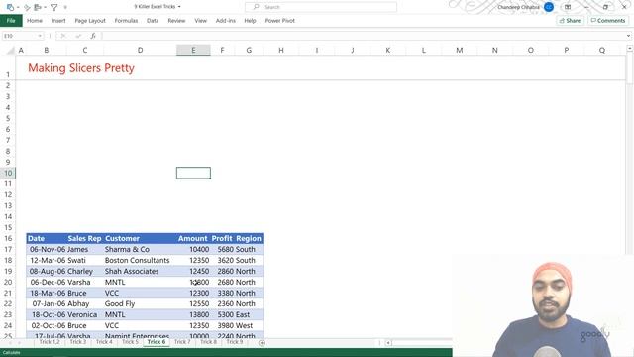Switch to the View ribbon tab
634x357 pixels.
(x=200, y=20)
